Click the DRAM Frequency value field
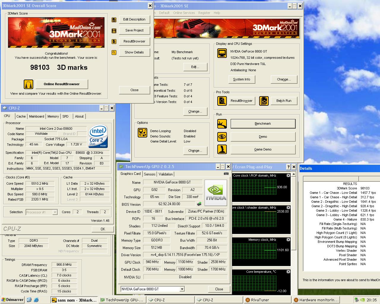This screenshot has height=304, width=380. [x=64, y=265]
